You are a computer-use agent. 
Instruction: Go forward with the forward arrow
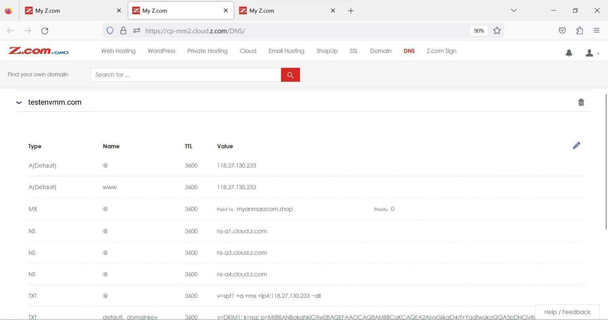tap(27, 31)
